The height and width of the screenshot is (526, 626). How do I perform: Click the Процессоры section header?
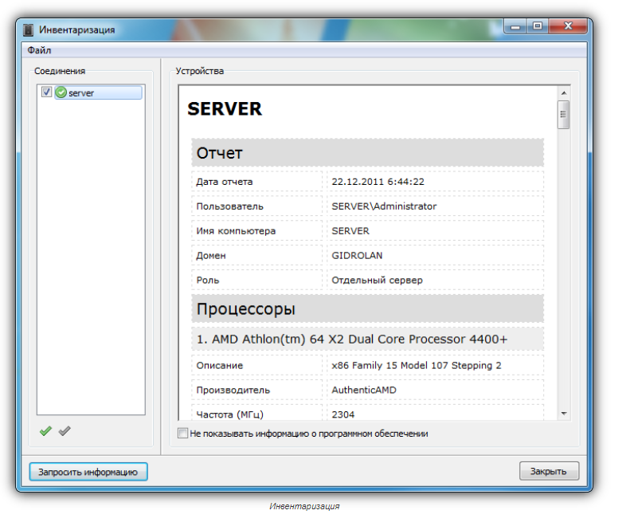pyautogui.click(x=367, y=308)
